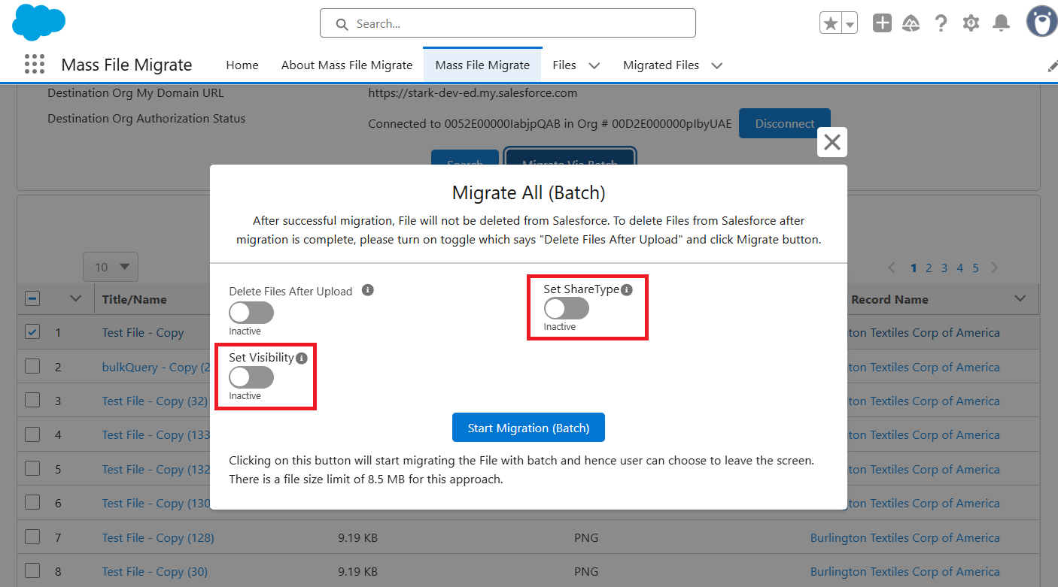
Task: Click the Global Actions plus icon
Action: click(x=882, y=23)
